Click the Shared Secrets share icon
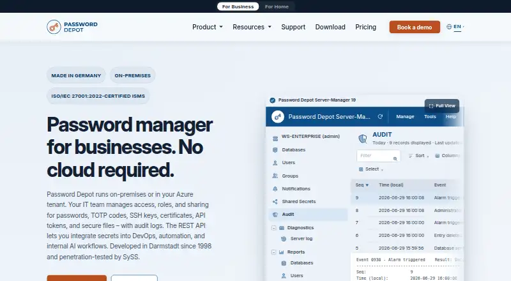Image resolution: width=511 pixels, height=281 pixels. (275, 201)
